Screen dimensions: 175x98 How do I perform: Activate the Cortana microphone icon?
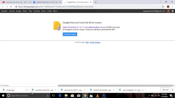click(48, 96)
